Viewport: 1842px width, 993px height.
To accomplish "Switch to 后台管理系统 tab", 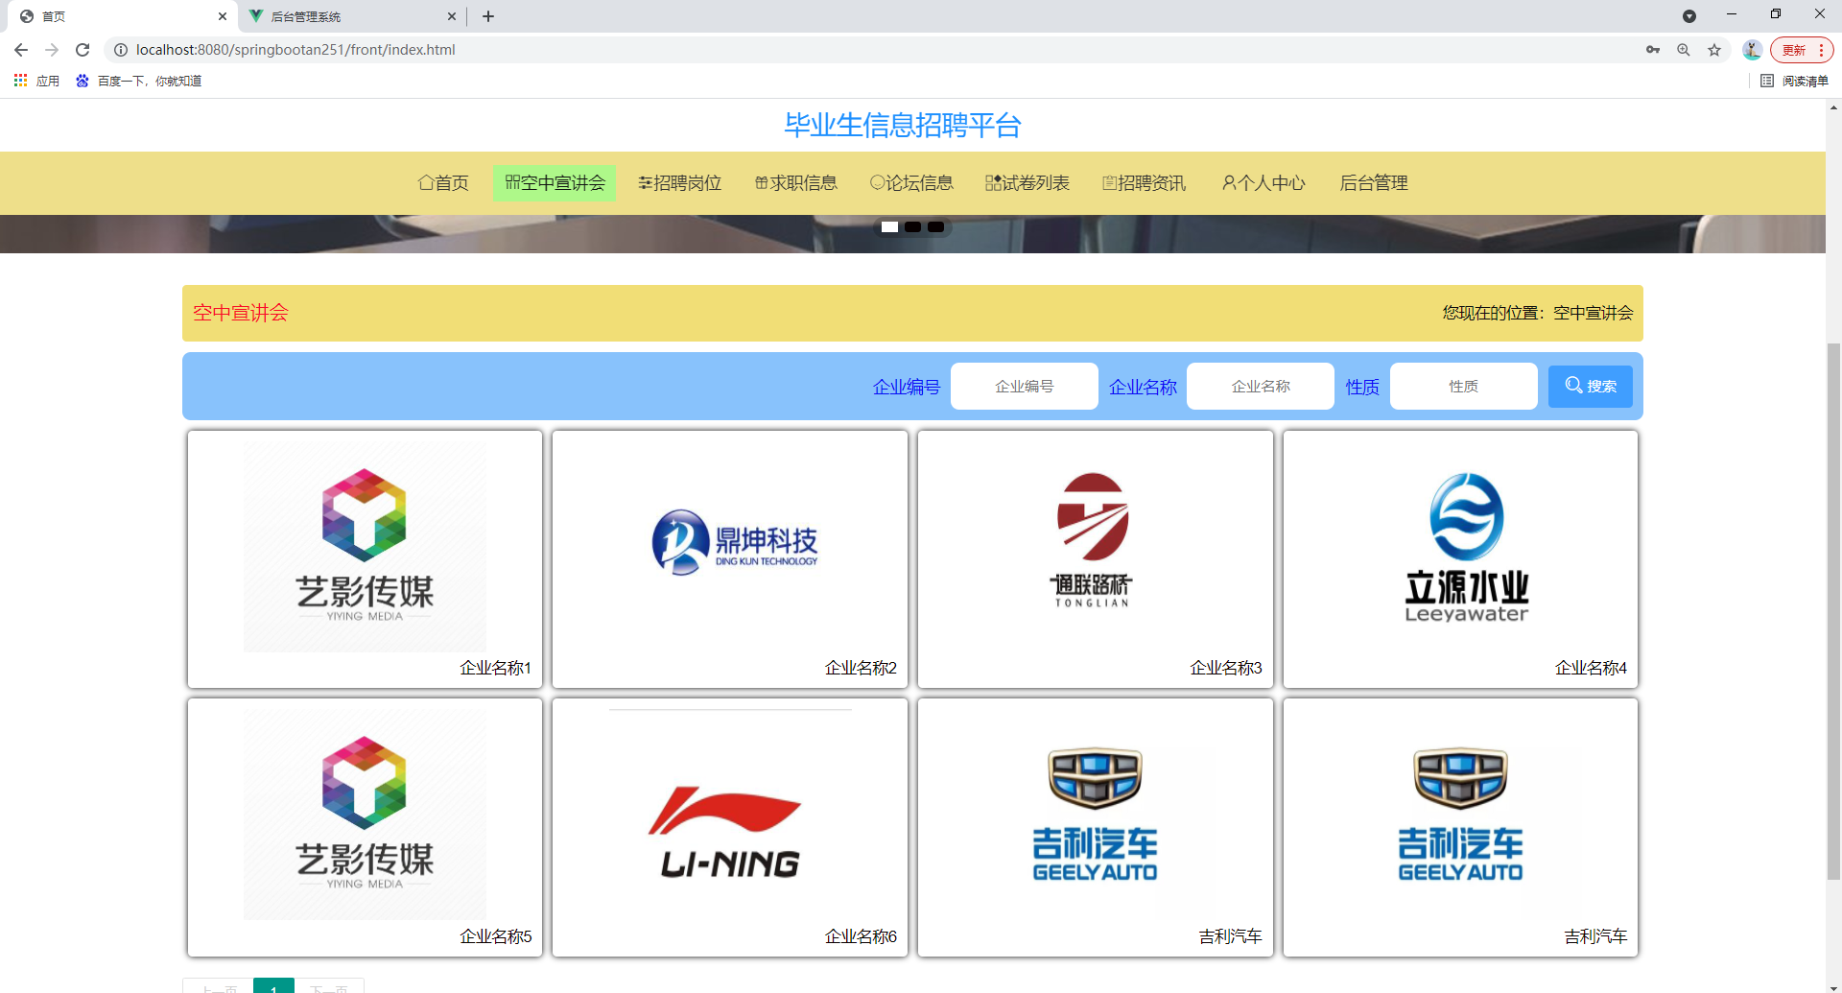I will tap(350, 16).
